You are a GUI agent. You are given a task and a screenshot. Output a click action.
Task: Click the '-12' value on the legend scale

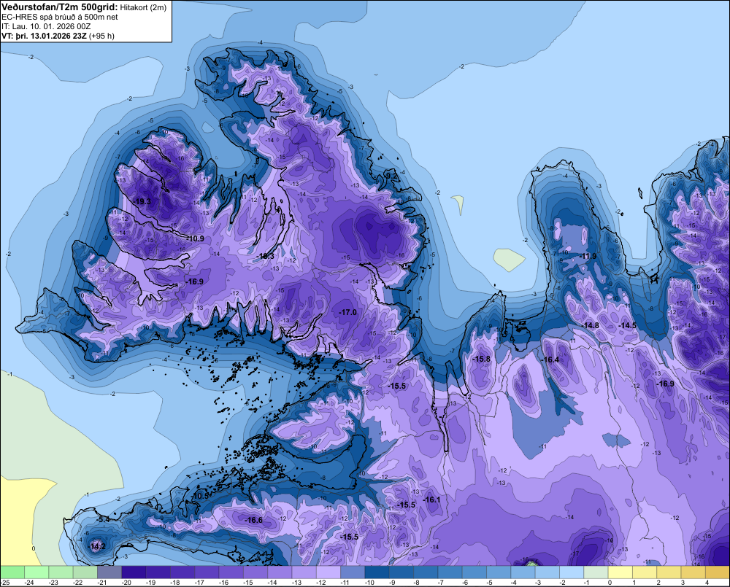point(320,583)
